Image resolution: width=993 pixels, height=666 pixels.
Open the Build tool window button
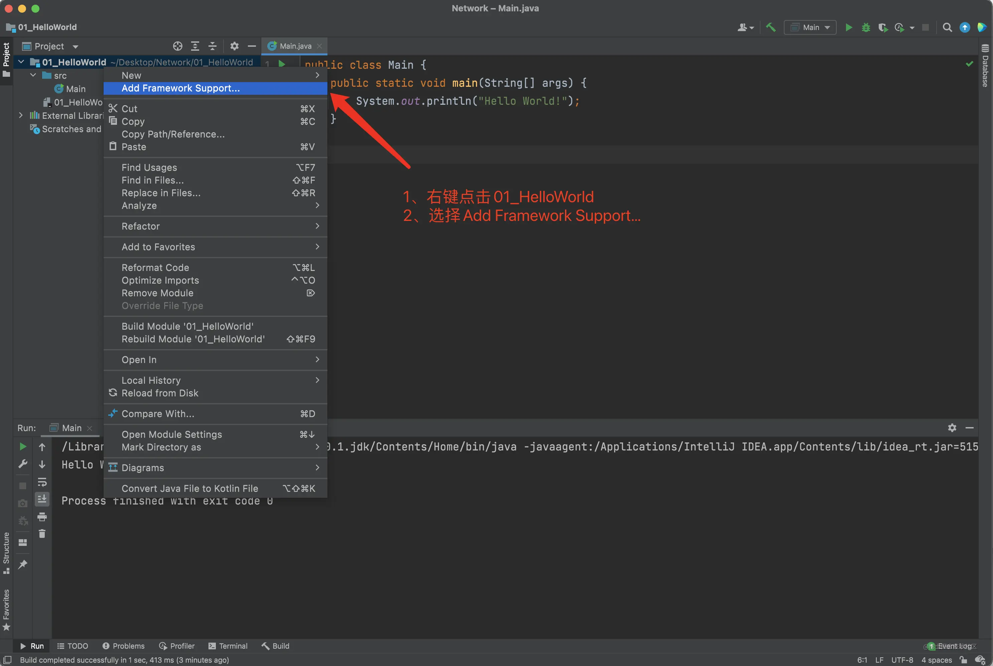pos(276,646)
